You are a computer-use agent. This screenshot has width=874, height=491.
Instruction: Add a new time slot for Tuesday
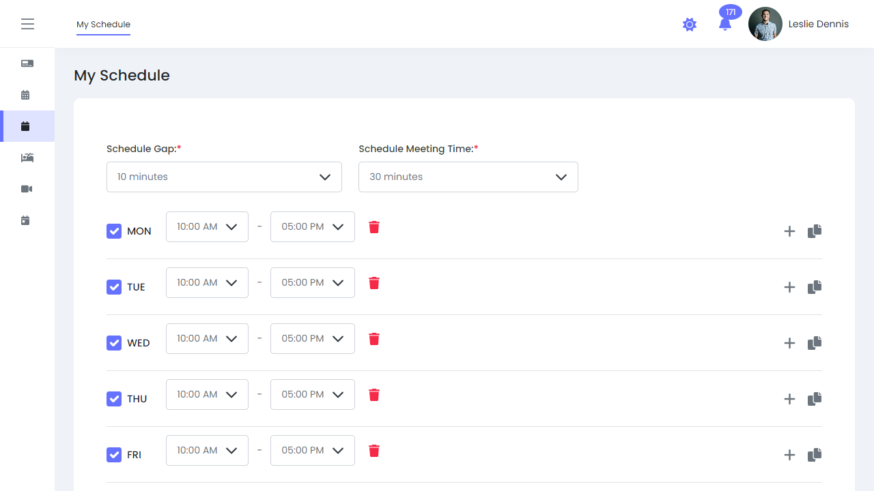coord(789,287)
